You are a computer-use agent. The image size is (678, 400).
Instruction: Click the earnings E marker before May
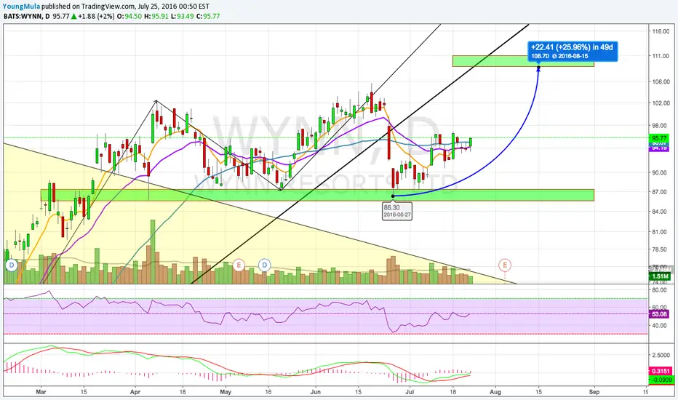pos(239,265)
